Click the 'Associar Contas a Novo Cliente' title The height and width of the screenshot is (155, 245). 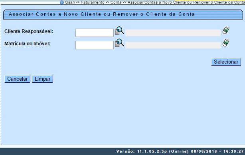point(55,14)
